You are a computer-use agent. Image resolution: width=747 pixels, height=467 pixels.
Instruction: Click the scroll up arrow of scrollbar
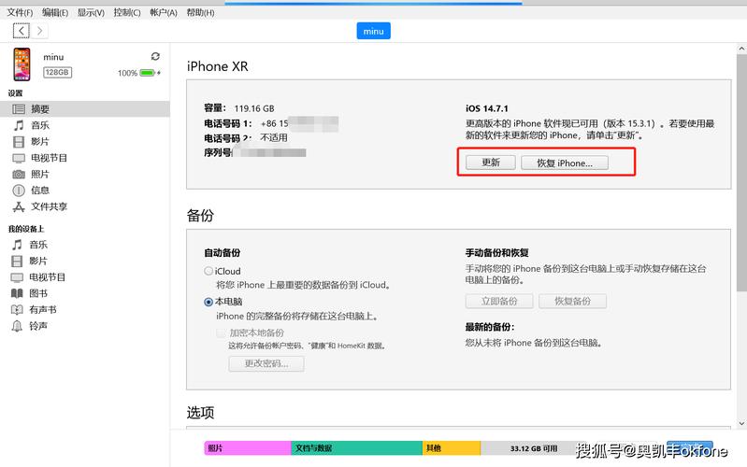point(741,49)
